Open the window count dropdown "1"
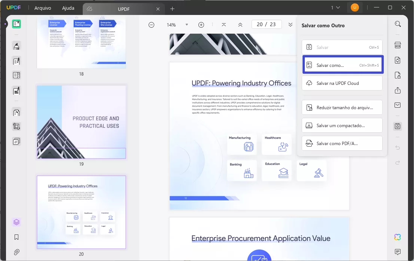 point(335,7)
